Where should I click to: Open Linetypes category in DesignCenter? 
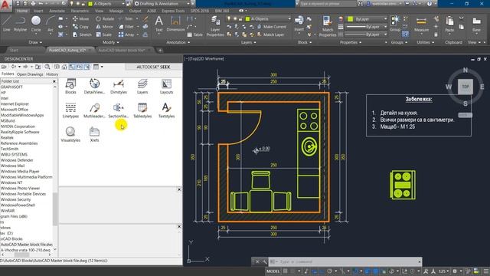tap(70, 110)
